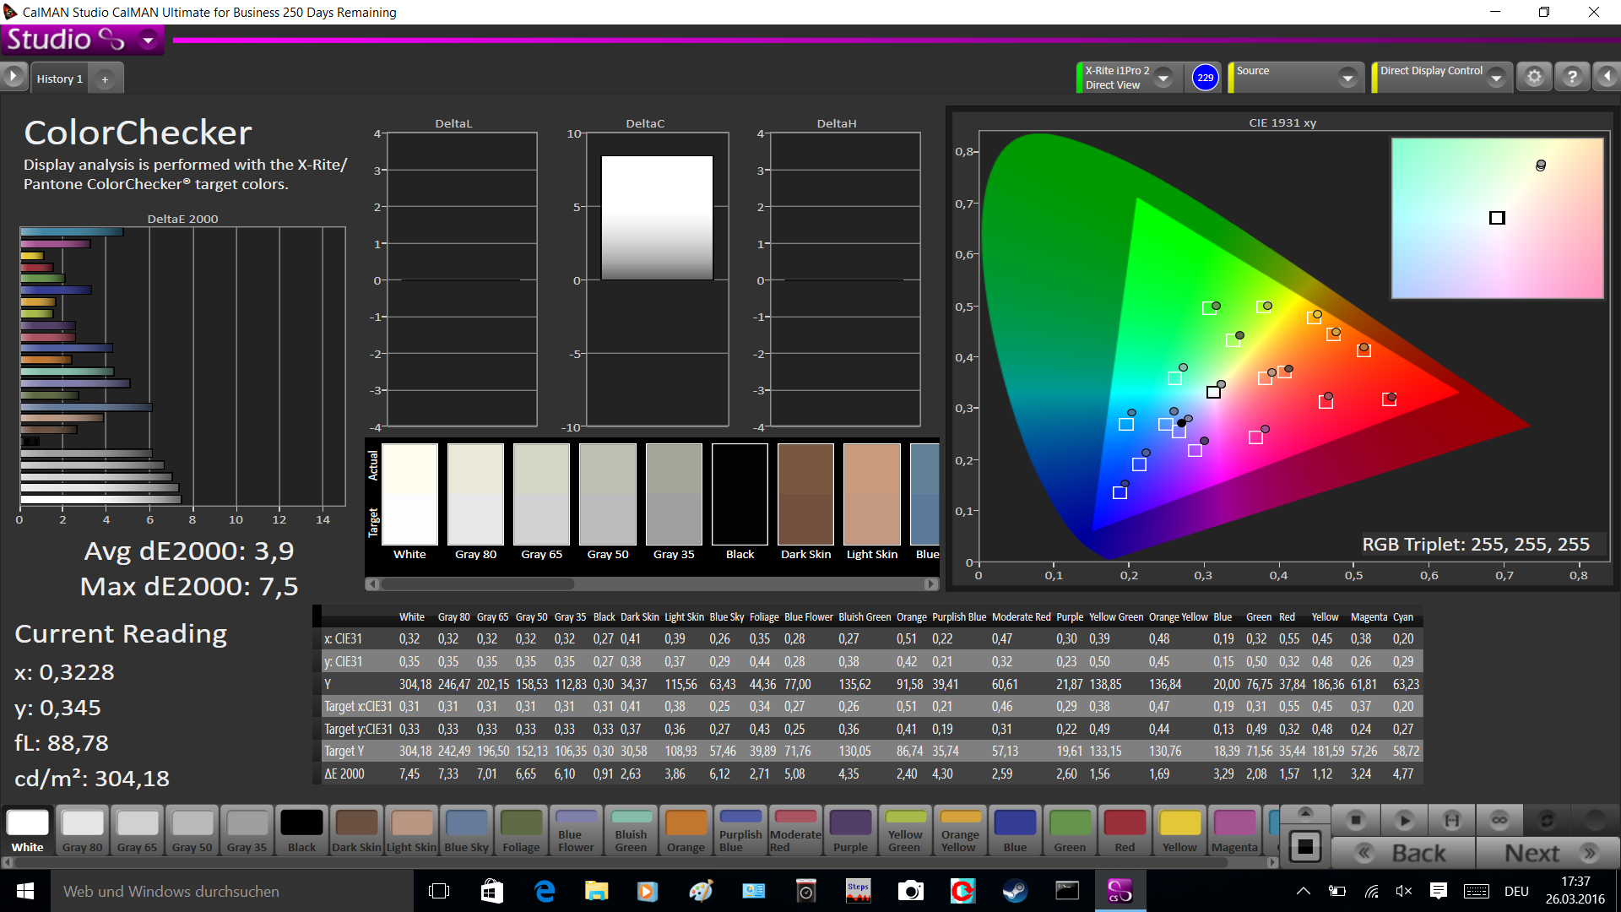Click the blue 229 meter timer badge
This screenshot has height=912, width=1621.
1205,78
